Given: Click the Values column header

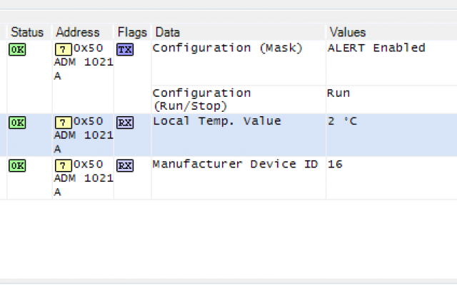Looking at the screenshot, I should coord(347,32).
